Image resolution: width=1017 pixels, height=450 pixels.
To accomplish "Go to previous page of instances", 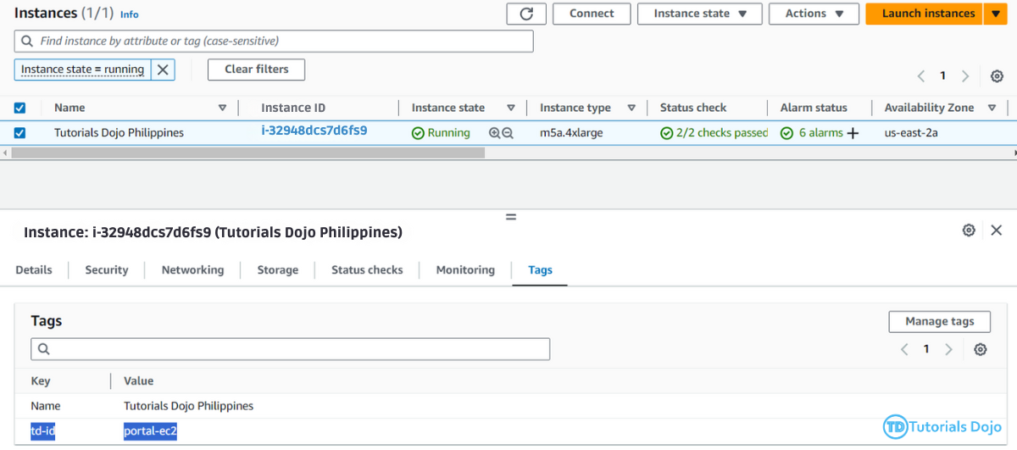I will click(x=921, y=76).
